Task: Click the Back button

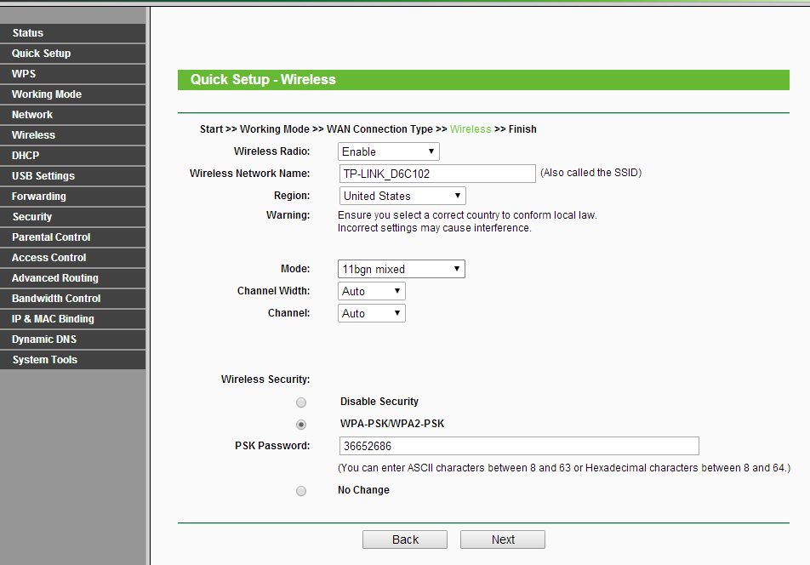Action: pos(405,539)
